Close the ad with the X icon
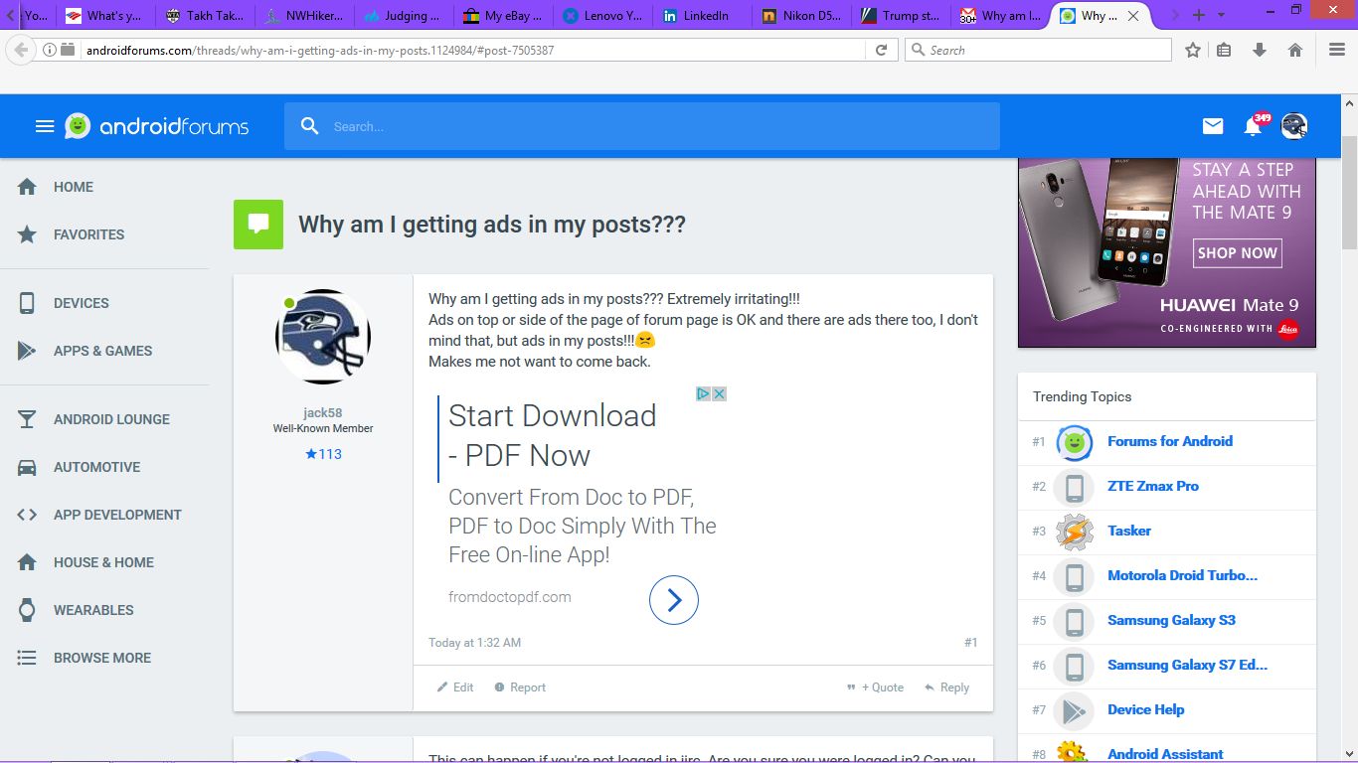This screenshot has width=1358, height=763. click(x=719, y=393)
